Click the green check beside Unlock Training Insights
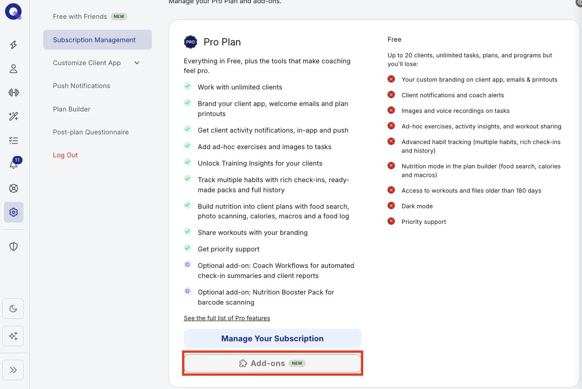Image resolution: width=582 pixels, height=389 pixels. (x=188, y=162)
